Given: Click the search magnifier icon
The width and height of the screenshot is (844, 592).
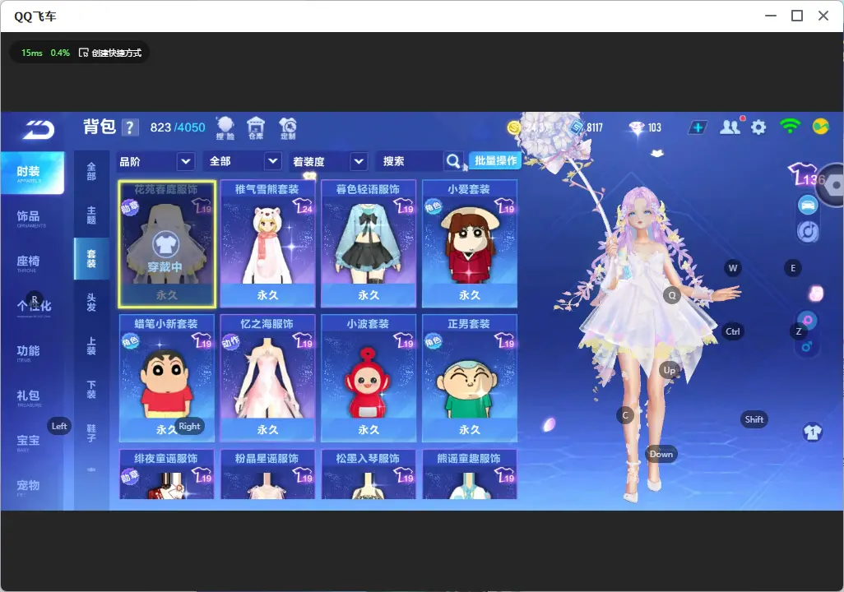Looking at the screenshot, I should 453,160.
